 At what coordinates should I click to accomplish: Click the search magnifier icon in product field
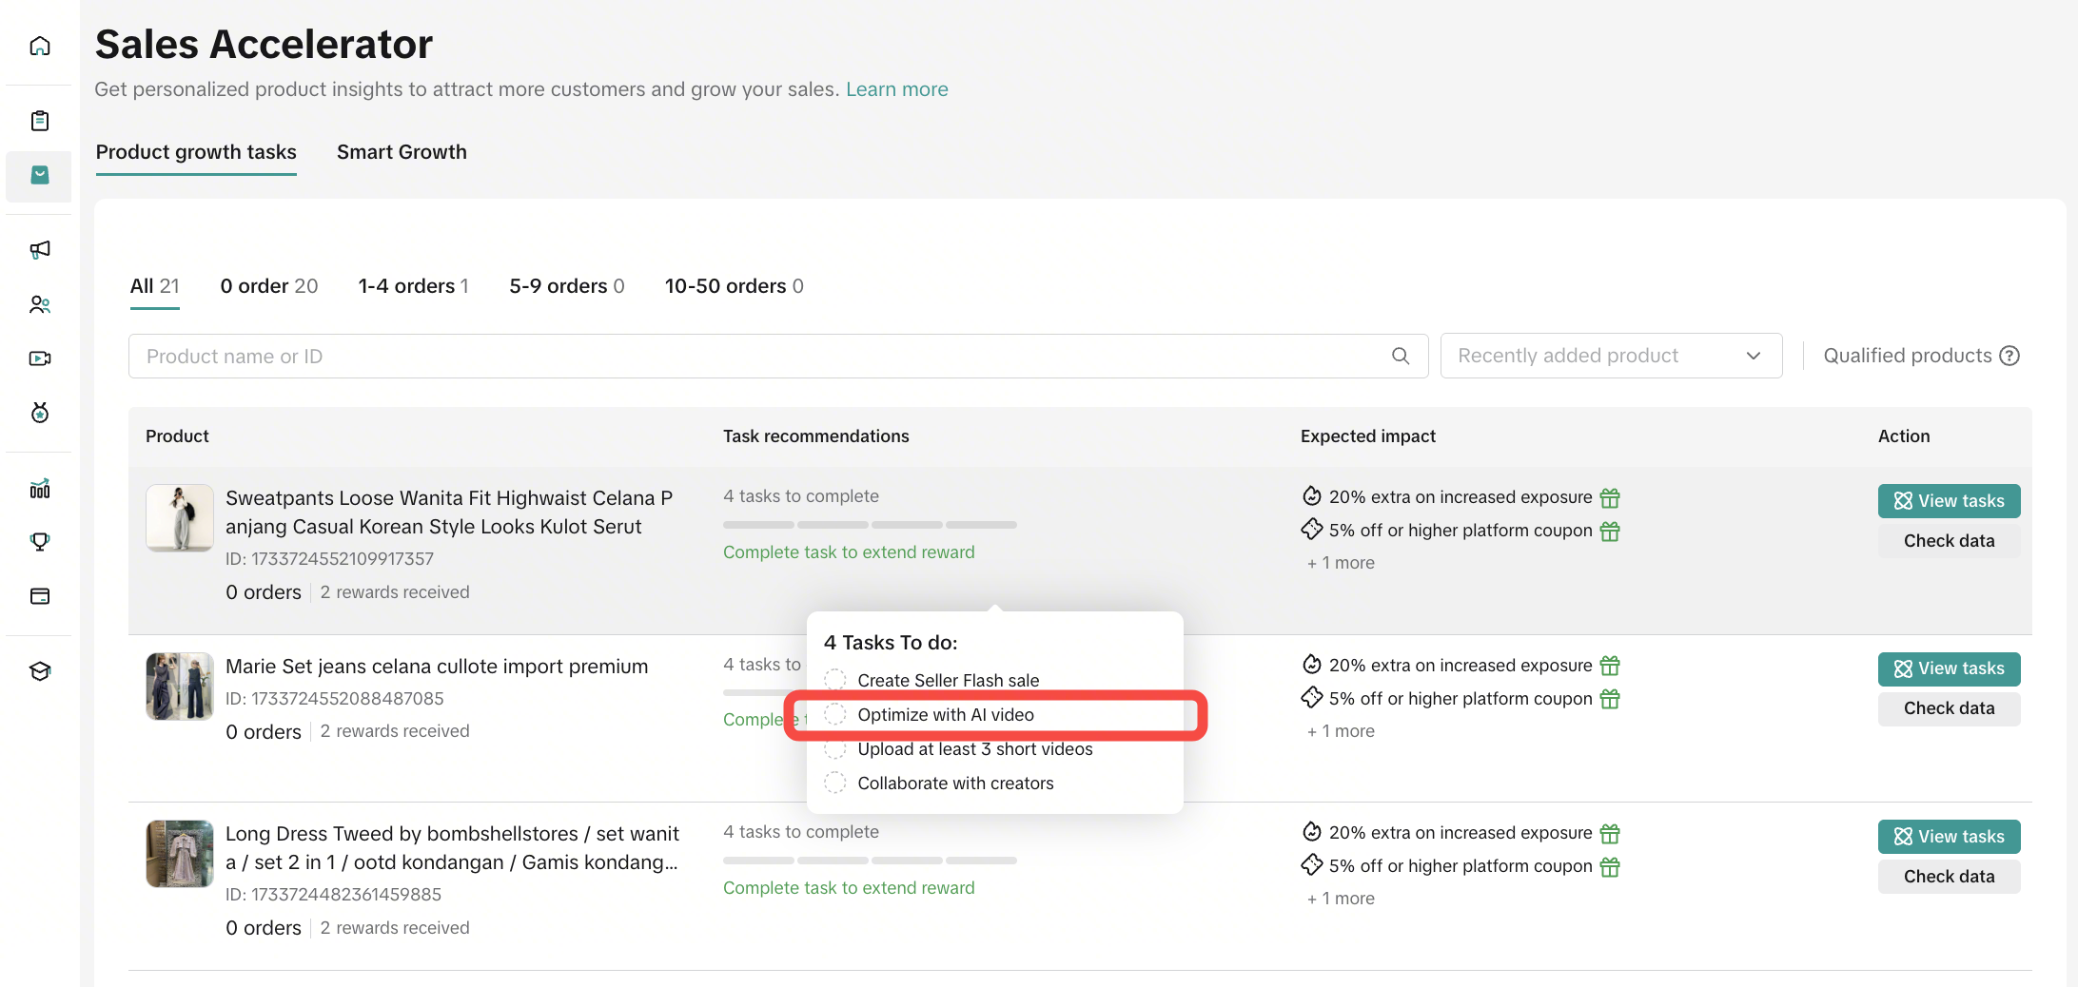coord(1400,356)
